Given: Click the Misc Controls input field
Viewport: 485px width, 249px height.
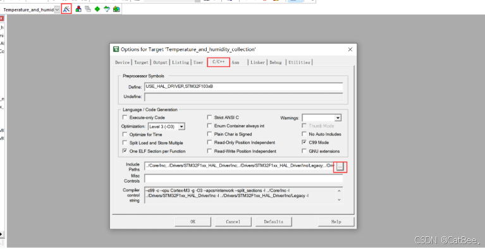Looking at the screenshot, I should pyautogui.click(x=243, y=178).
